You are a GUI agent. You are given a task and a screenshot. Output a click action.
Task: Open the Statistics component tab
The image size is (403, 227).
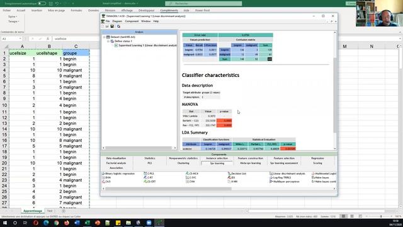pos(150,158)
